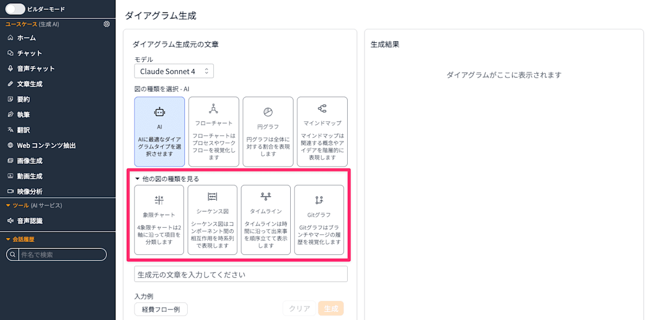Click the note icon beside 要約
The image size is (651, 320).
pyautogui.click(x=10, y=99)
